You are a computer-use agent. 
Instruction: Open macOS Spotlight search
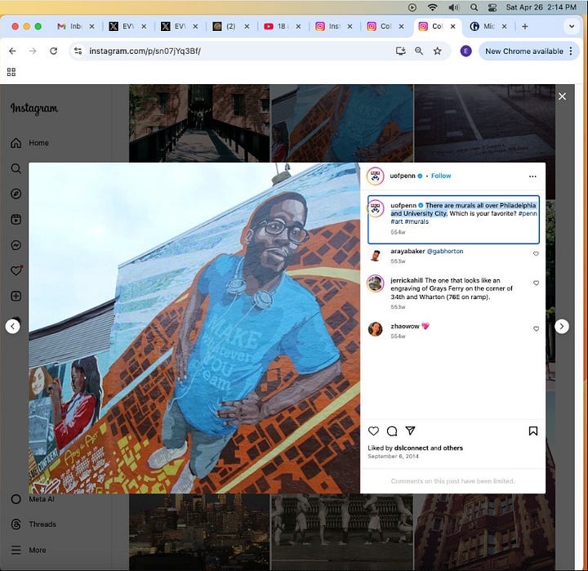474,7
